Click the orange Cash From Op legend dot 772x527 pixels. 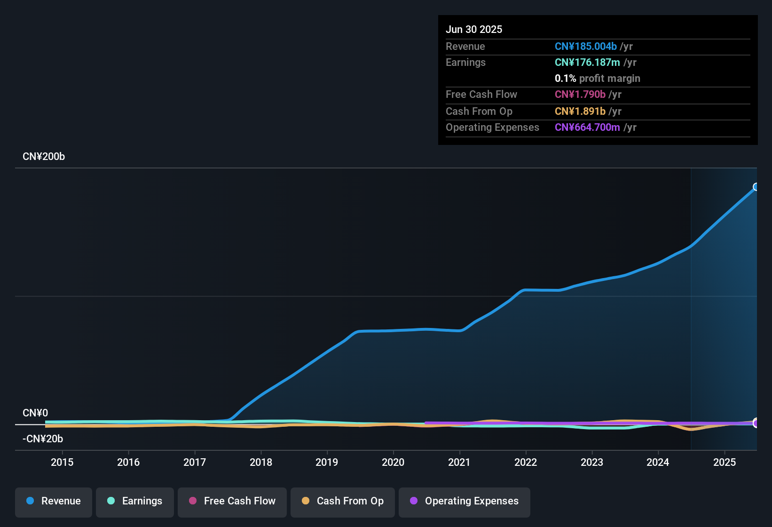tap(306, 501)
